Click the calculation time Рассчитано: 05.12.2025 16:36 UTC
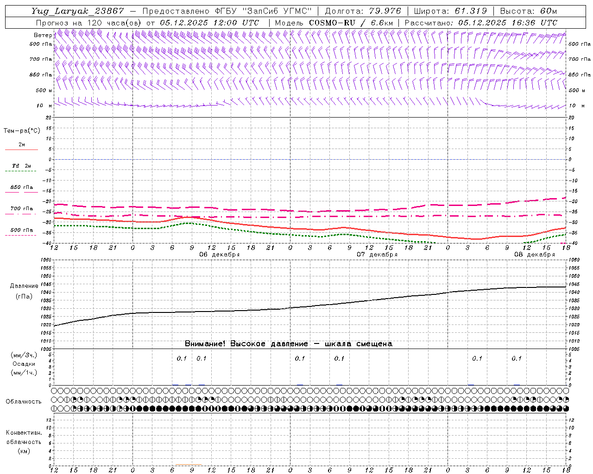This screenshot has width=593, height=474. pyautogui.click(x=481, y=23)
